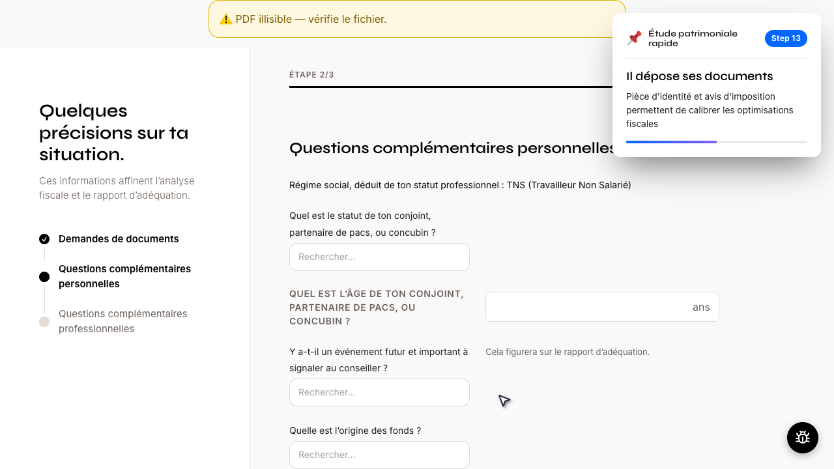Click the Étape 2/3 progress line
This screenshot has width=834, height=469.
(451, 87)
